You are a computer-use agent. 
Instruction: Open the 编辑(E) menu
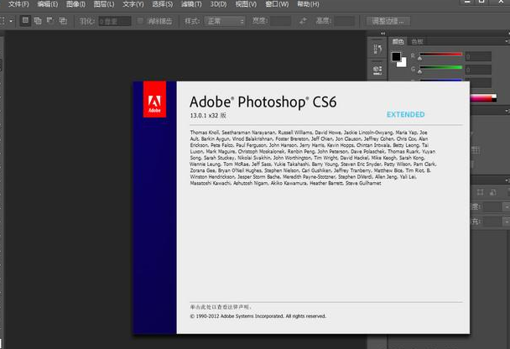click(x=48, y=4)
